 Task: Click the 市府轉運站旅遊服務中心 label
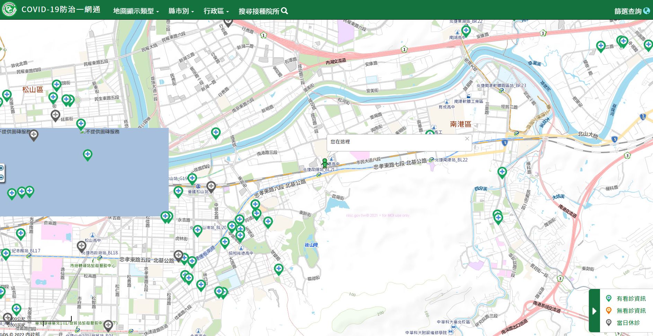(93, 265)
